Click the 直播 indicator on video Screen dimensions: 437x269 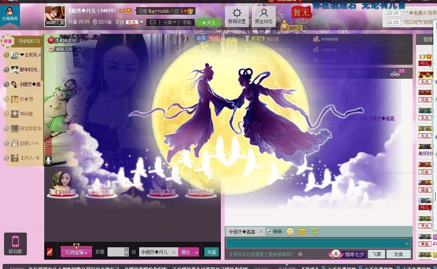tap(201, 38)
